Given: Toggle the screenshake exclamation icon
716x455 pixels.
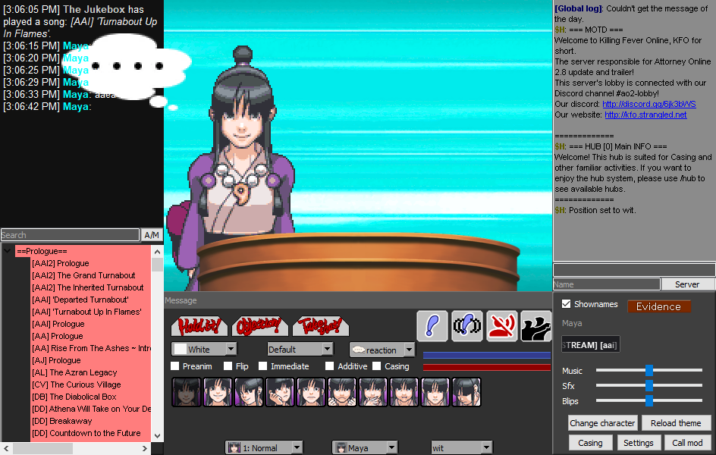Looking at the screenshot, I should (466, 326).
